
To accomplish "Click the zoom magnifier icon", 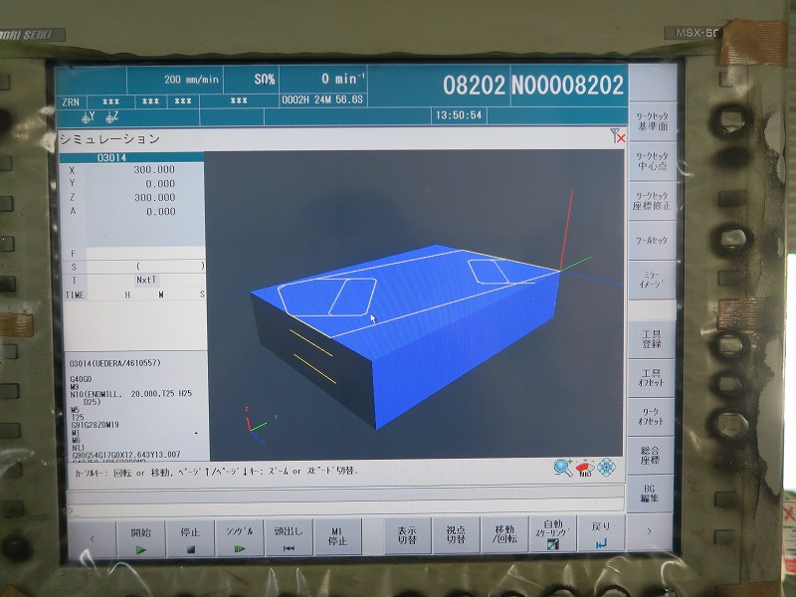I will click(563, 467).
